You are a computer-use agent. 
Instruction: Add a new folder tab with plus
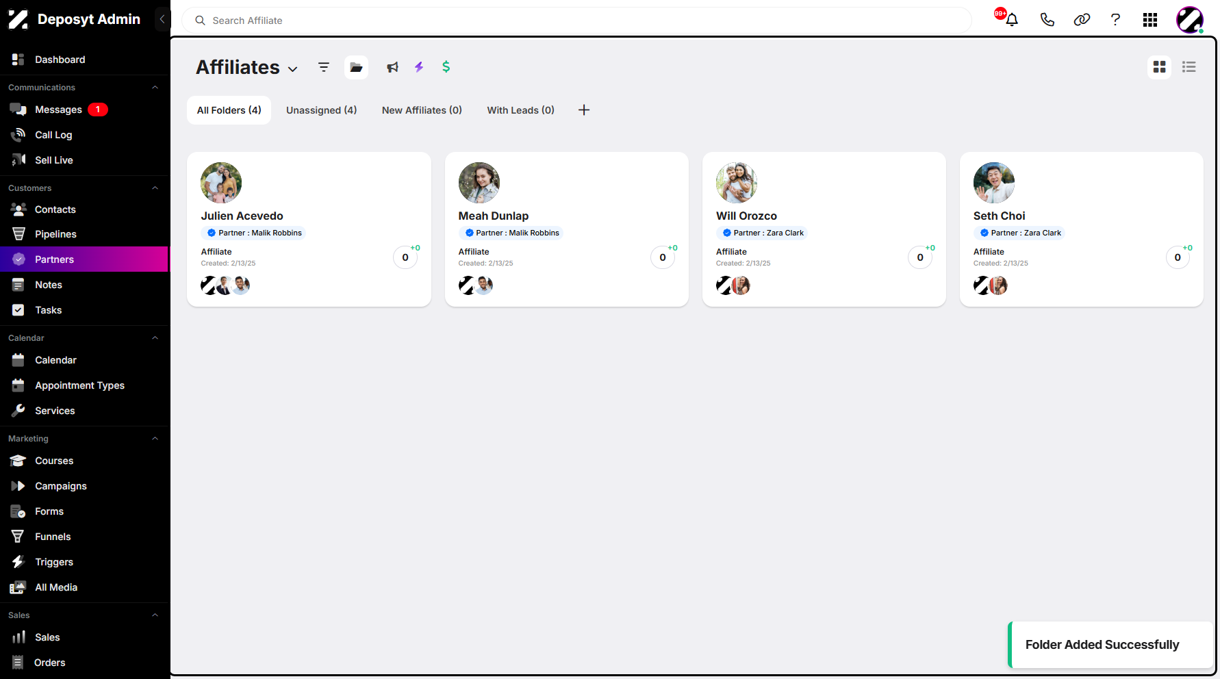click(x=584, y=110)
